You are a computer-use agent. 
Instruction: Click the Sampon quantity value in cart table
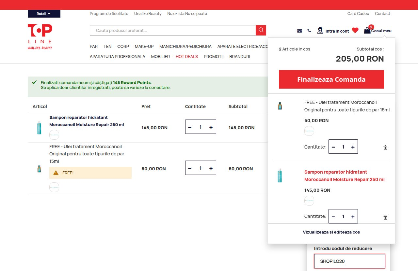[x=201, y=127]
